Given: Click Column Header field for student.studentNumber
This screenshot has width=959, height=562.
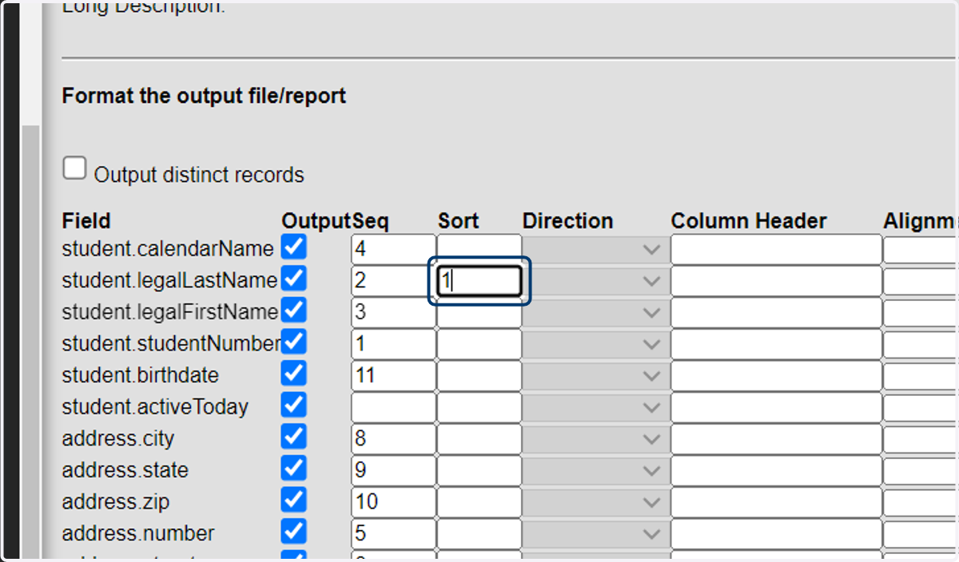Looking at the screenshot, I should pyautogui.click(x=776, y=345).
